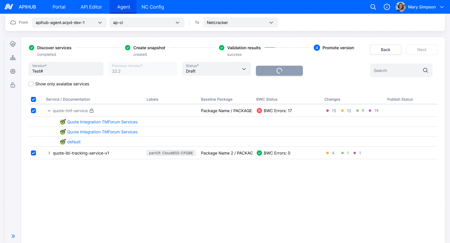Screen dimensions: 450x243
Task: Switch to the API Editor tab
Action: pyautogui.click(x=91, y=7)
